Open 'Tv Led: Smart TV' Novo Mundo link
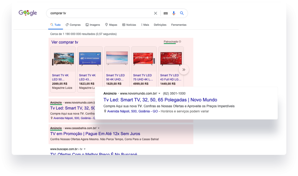Viewport: 298px width, 176px height. coord(160,100)
